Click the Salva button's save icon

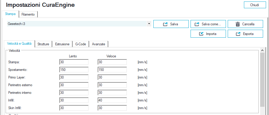click(x=165, y=24)
